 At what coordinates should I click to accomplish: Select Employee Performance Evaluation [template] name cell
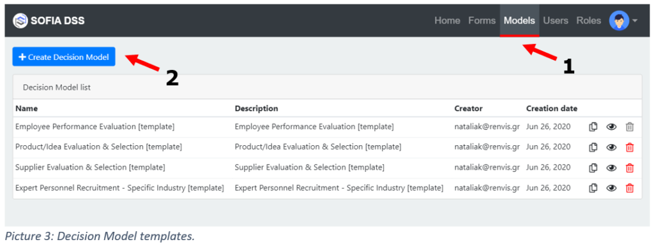[95, 127]
